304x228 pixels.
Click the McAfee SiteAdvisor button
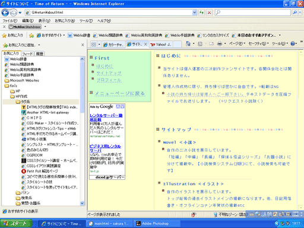tap(25, 27)
